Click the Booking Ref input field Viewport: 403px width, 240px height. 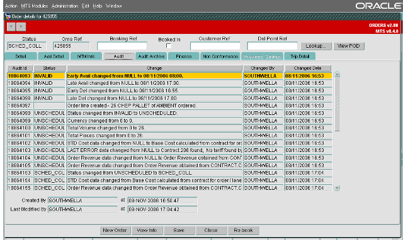[x=122, y=46]
